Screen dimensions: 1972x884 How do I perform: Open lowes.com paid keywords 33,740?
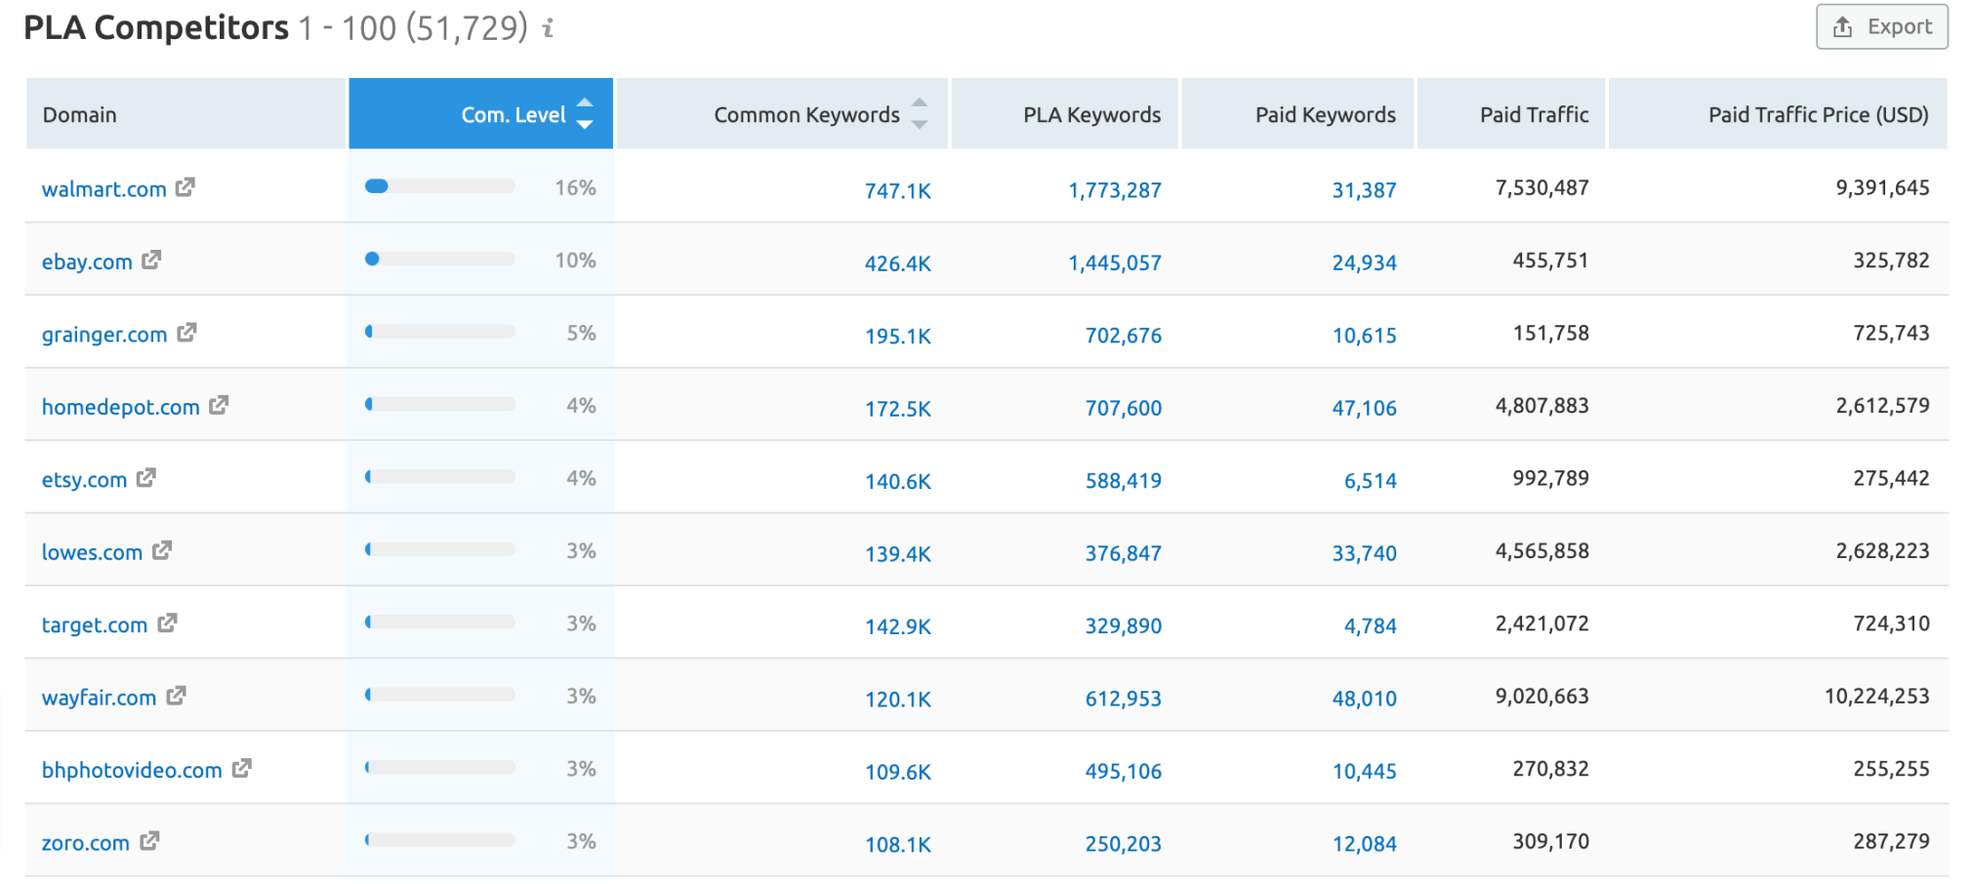[1365, 553]
